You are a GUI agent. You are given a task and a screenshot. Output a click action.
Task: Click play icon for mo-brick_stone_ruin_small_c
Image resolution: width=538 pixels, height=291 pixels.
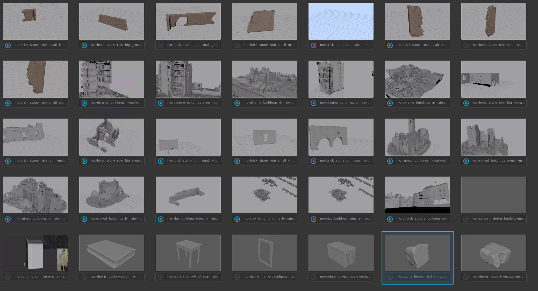click(313, 161)
